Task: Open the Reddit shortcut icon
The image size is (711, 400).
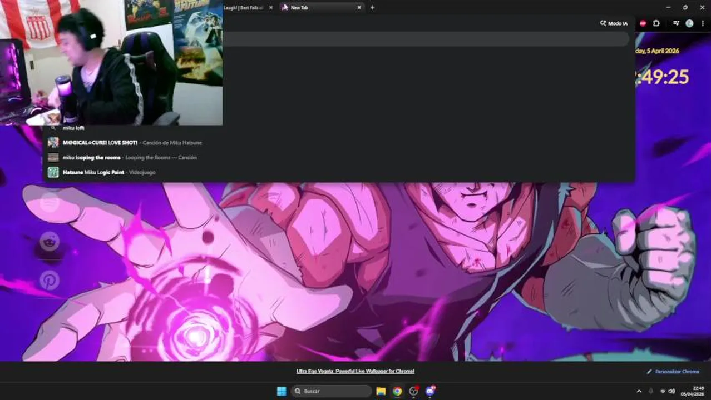Action: pos(50,241)
